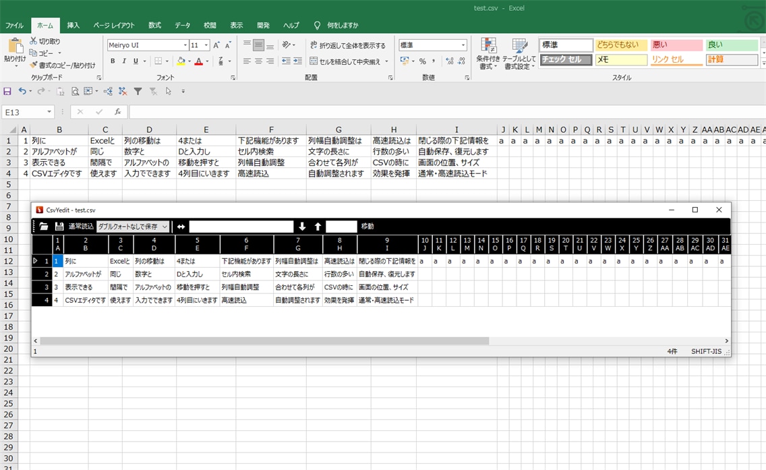Undo last action in Excel
The width and height of the screenshot is (766, 470).
tap(22, 91)
